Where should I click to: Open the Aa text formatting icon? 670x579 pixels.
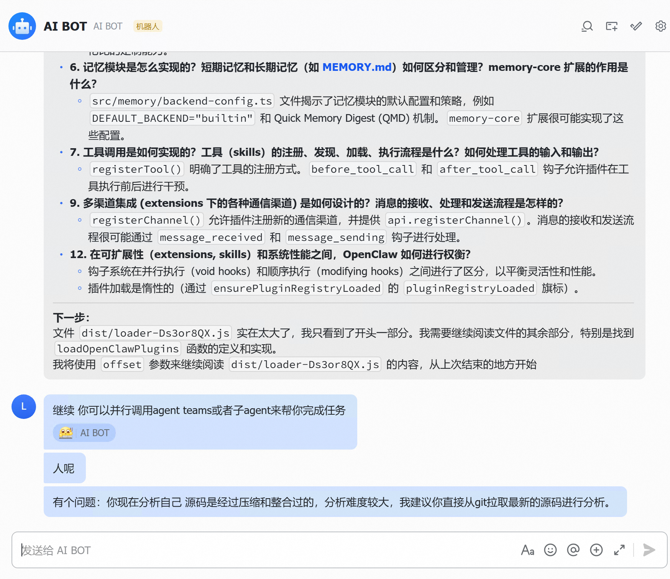coord(527,550)
